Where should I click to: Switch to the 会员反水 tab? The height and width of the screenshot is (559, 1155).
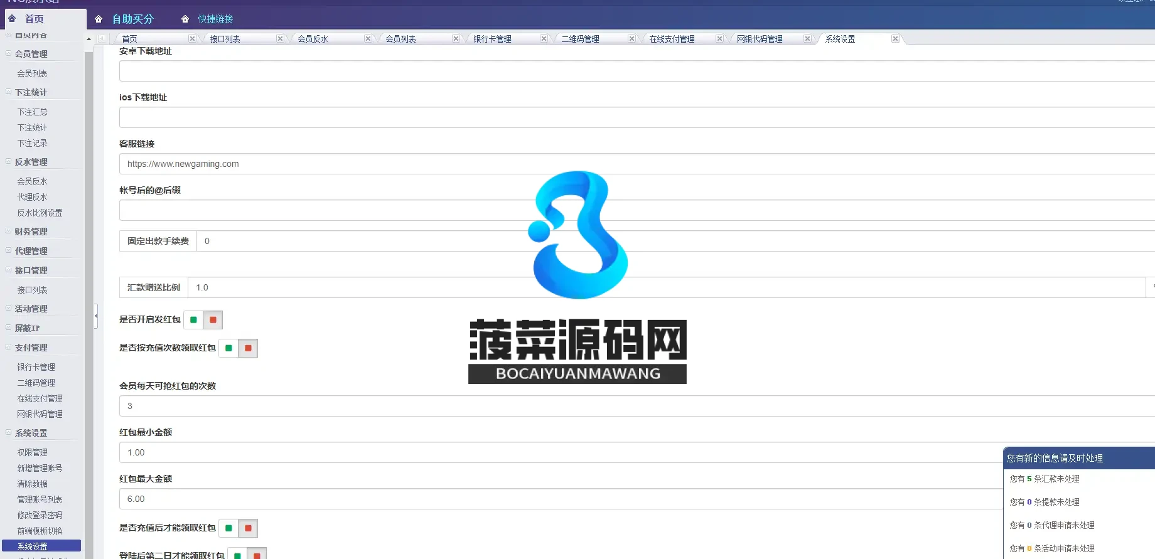(313, 39)
